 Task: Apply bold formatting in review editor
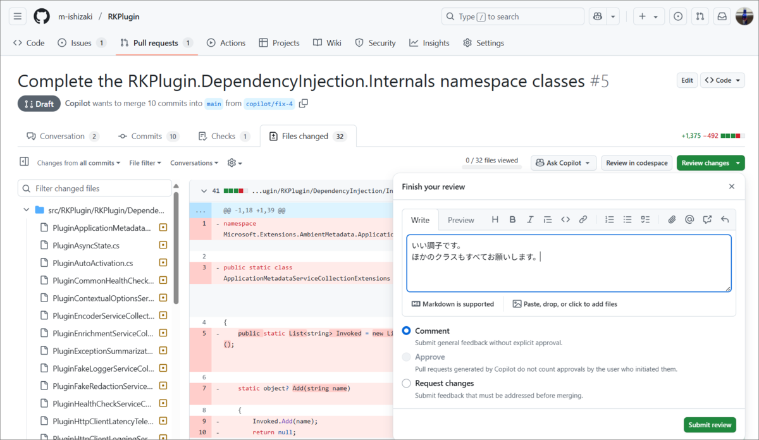[513, 219]
